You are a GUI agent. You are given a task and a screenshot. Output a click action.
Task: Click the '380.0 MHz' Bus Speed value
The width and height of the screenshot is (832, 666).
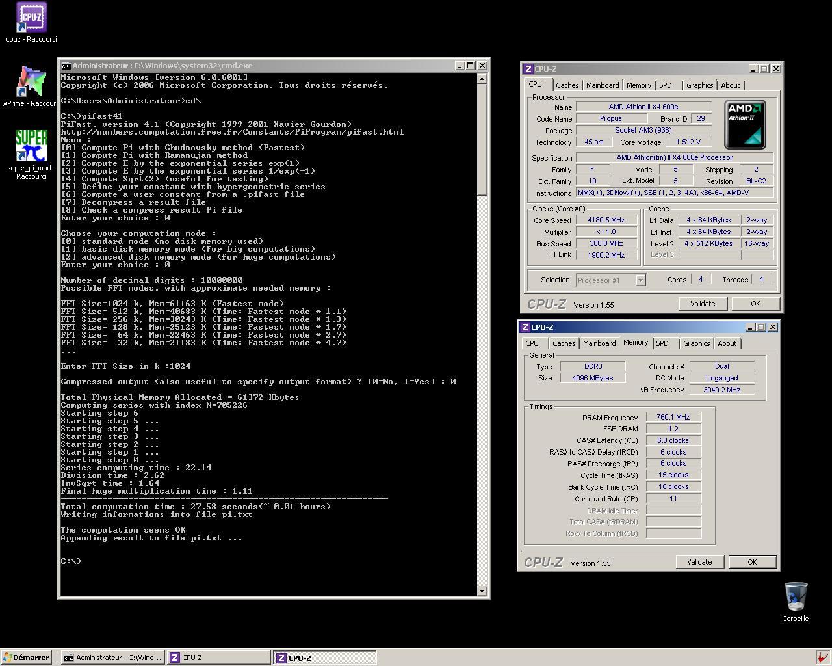click(x=606, y=244)
